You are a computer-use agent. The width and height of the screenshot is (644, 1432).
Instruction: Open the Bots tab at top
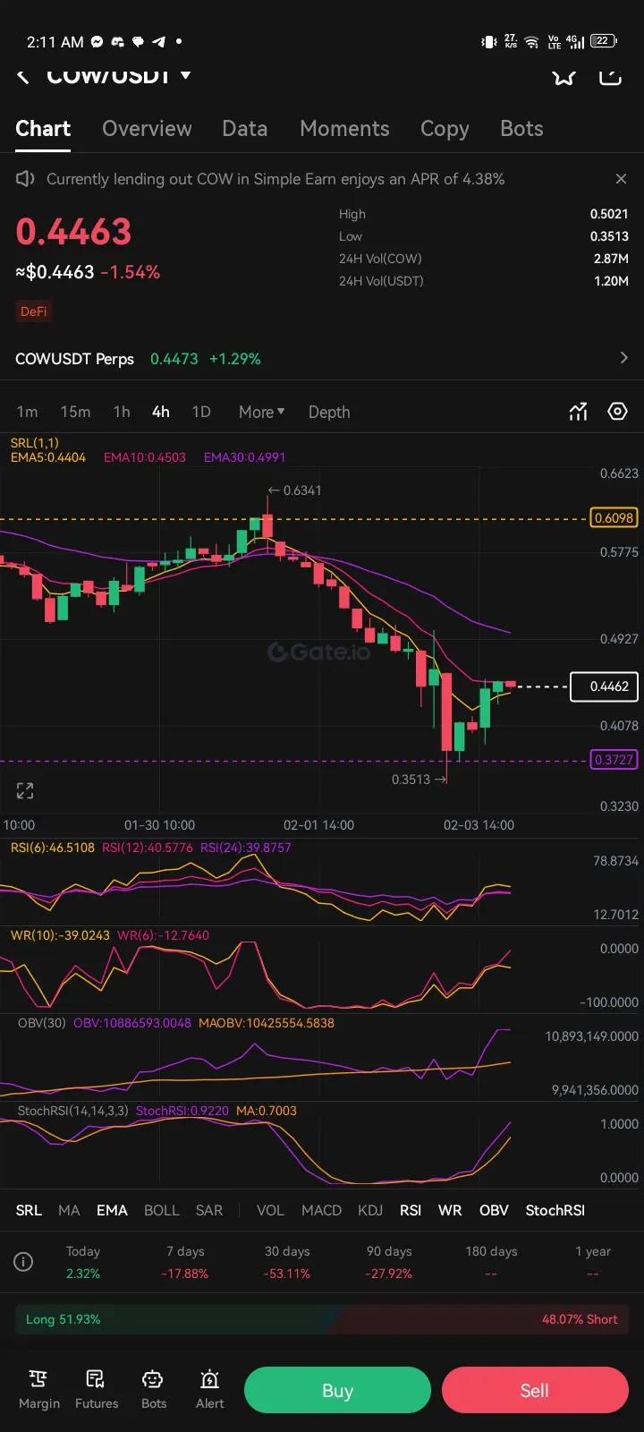[x=521, y=129]
